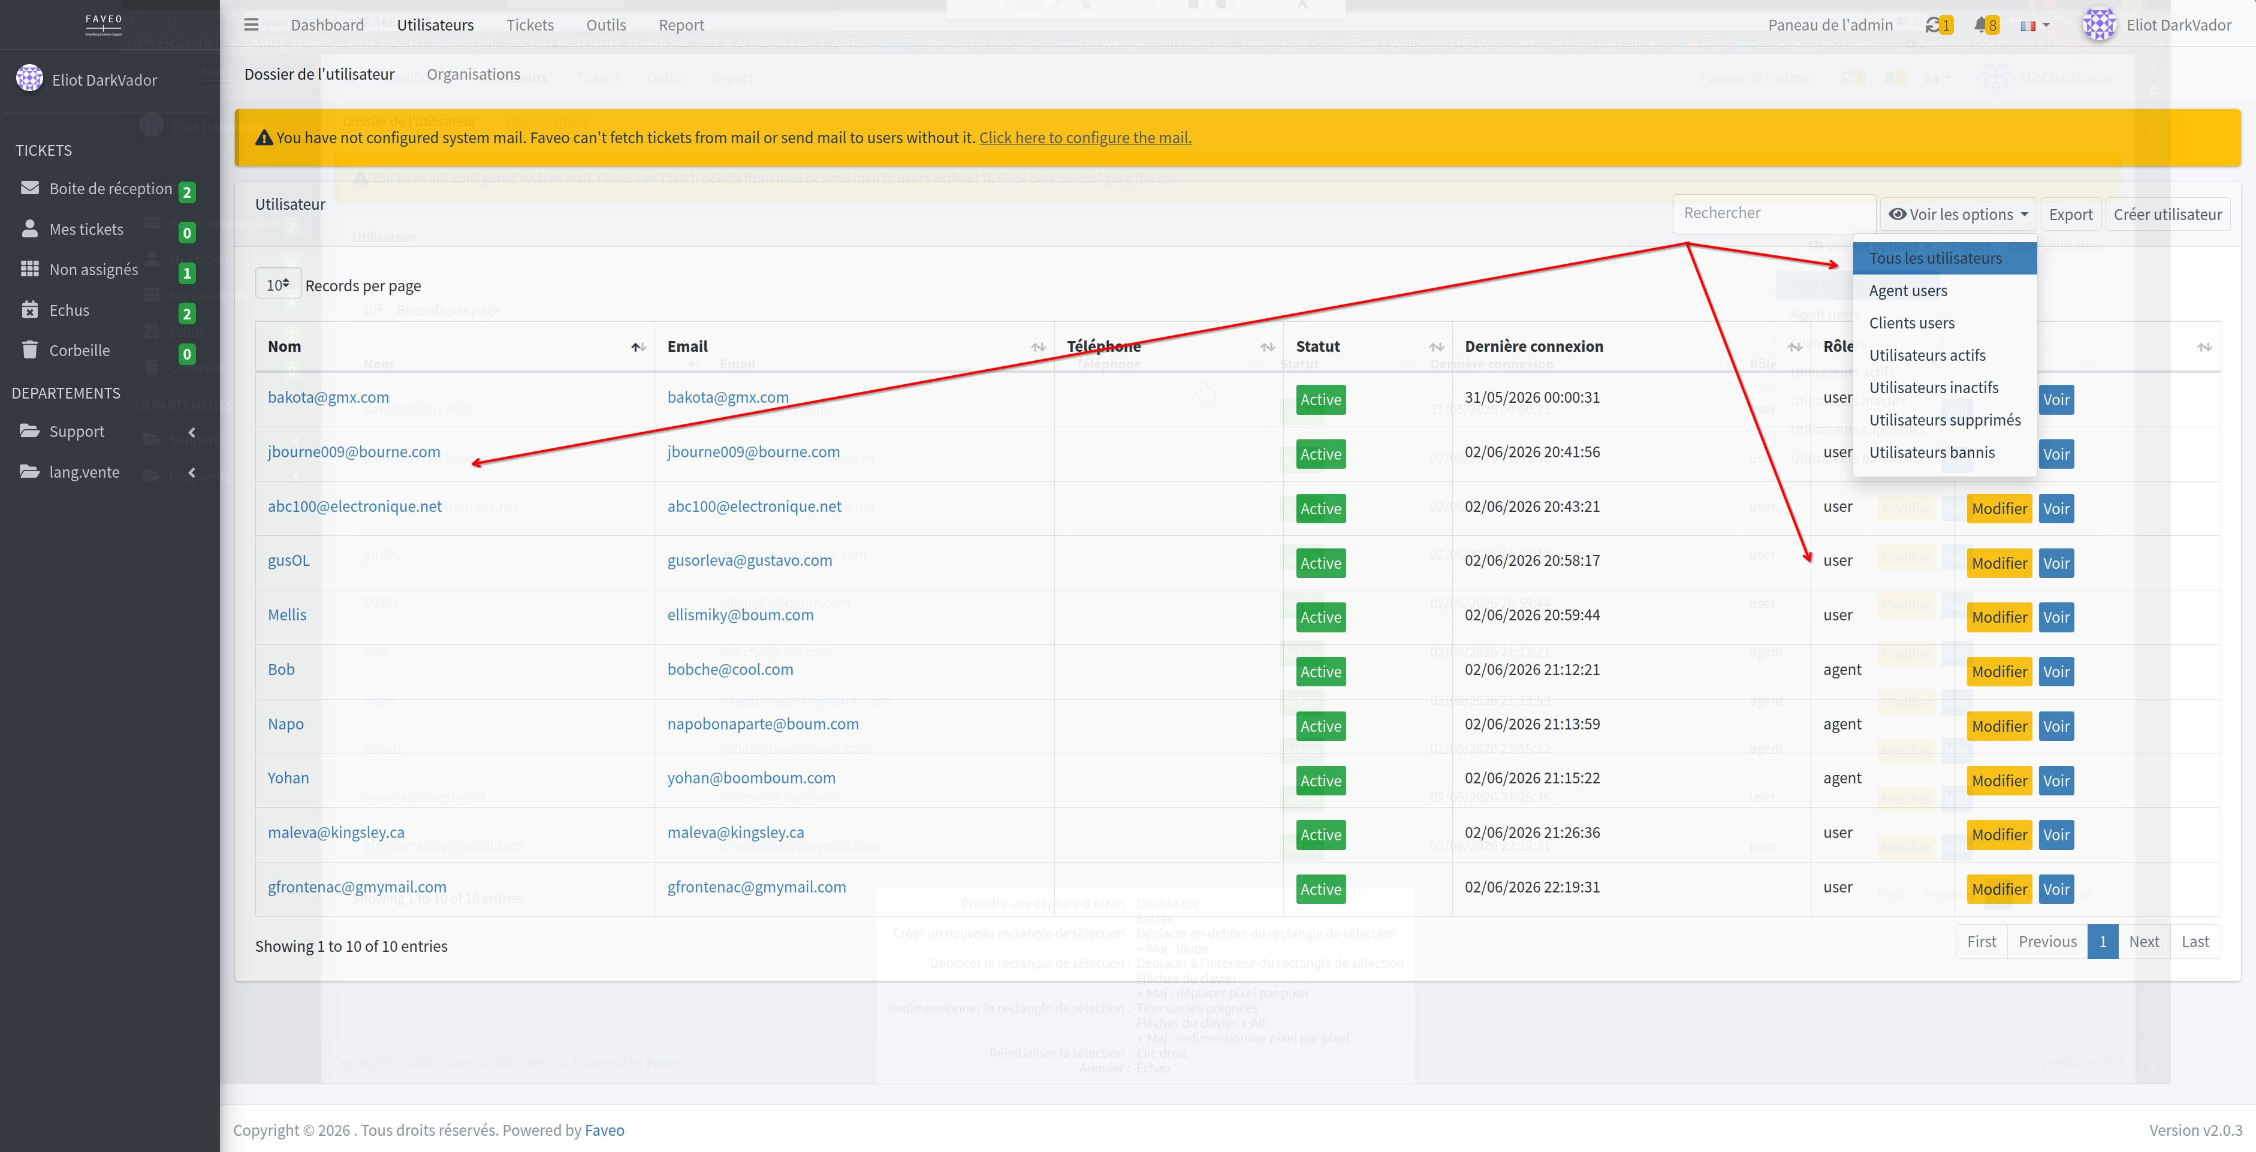The image size is (2256, 1152).
Task: Go to Last page in pagination
Action: [x=2195, y=941]
